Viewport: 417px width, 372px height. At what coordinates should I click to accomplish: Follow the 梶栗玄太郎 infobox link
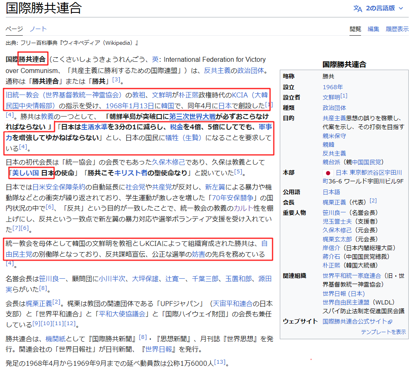point(337,239)
